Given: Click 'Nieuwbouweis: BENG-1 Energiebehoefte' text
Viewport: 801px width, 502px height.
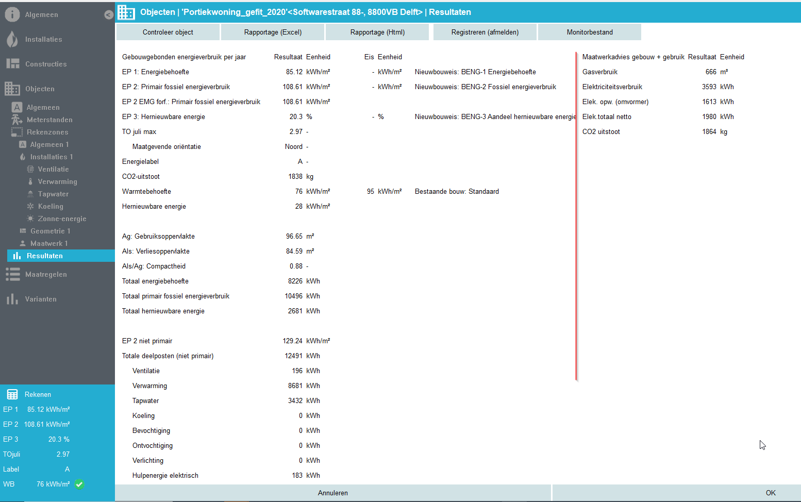Looking at the screenshot, I should (475, 72).
